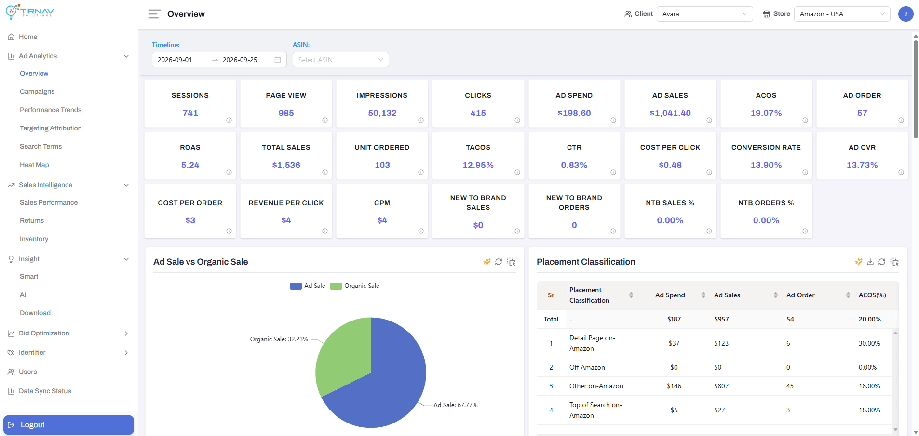The width and height of the screenshot is (919, 436).
Task: Click the info icon on CPM card
Action: pos(421,231)
